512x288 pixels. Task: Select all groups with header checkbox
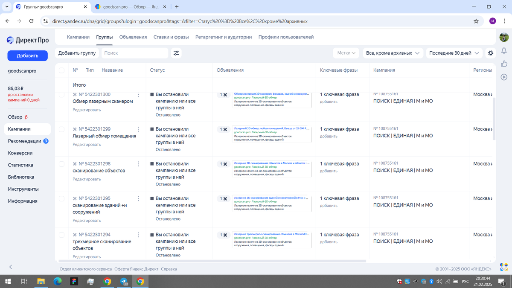point(61,70)
